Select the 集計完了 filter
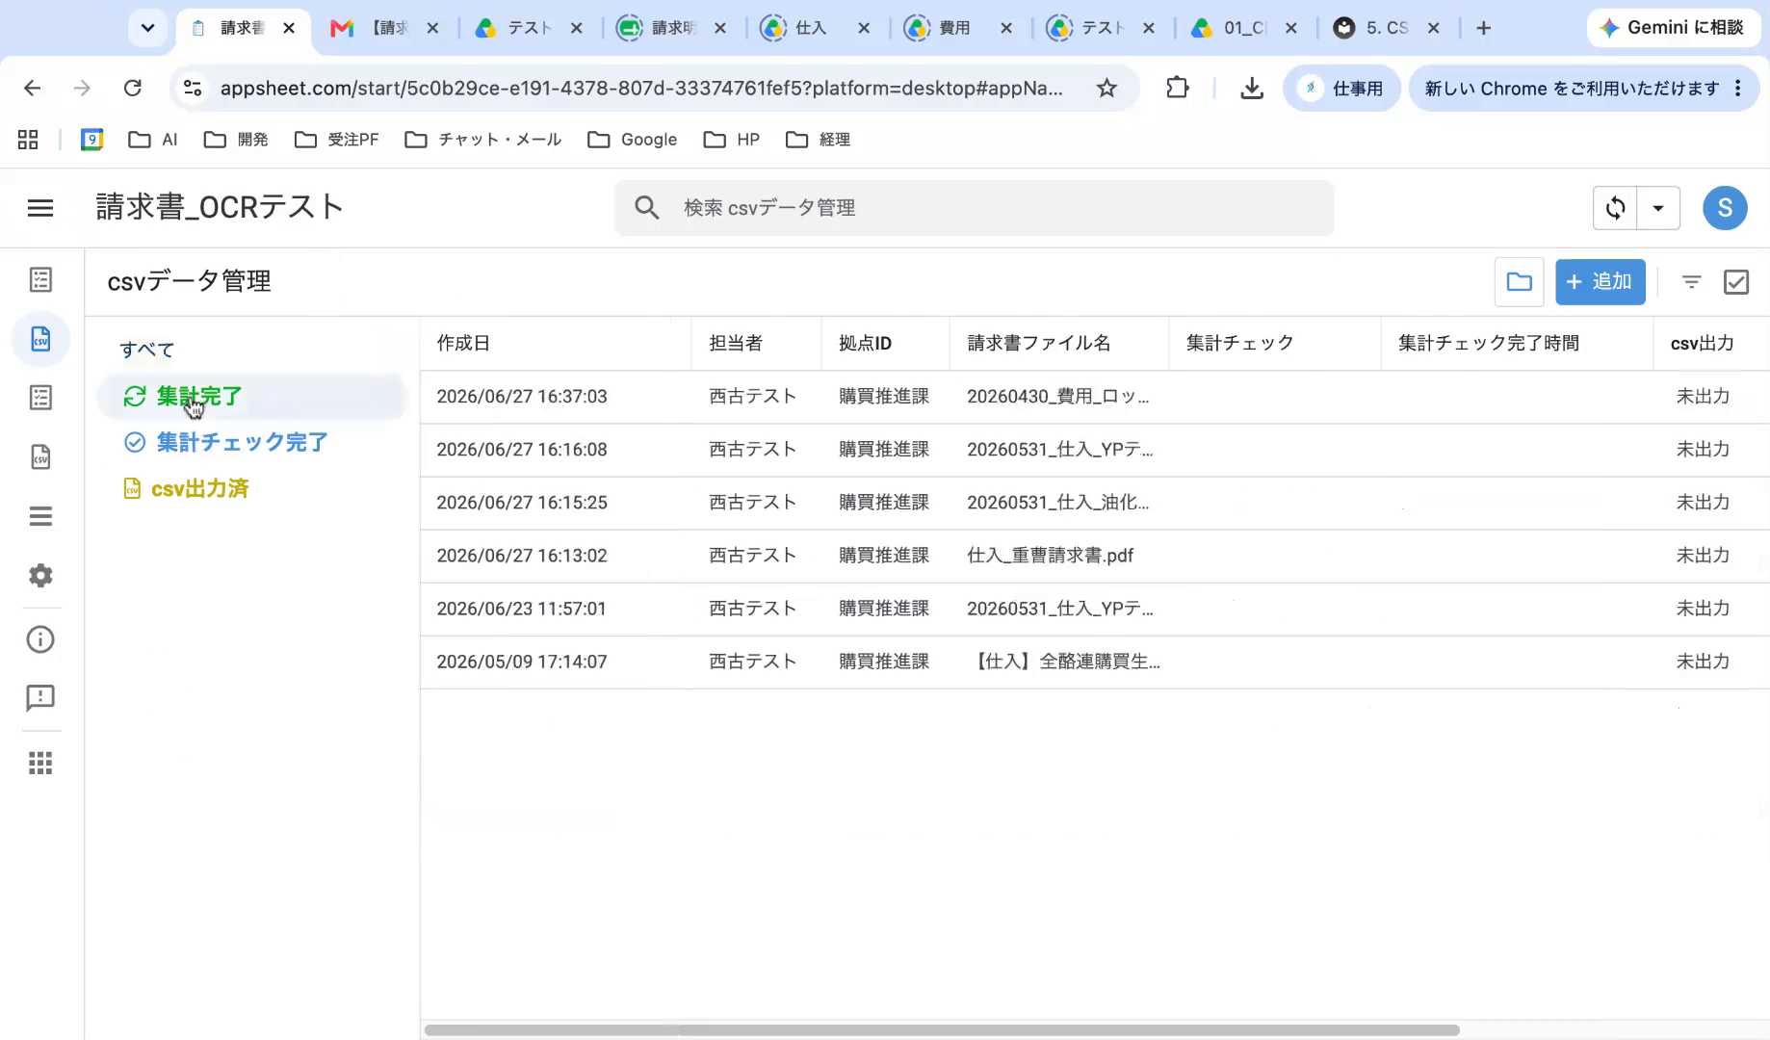The height and width of the screenshot is (1040, 1770). [252, 396]
